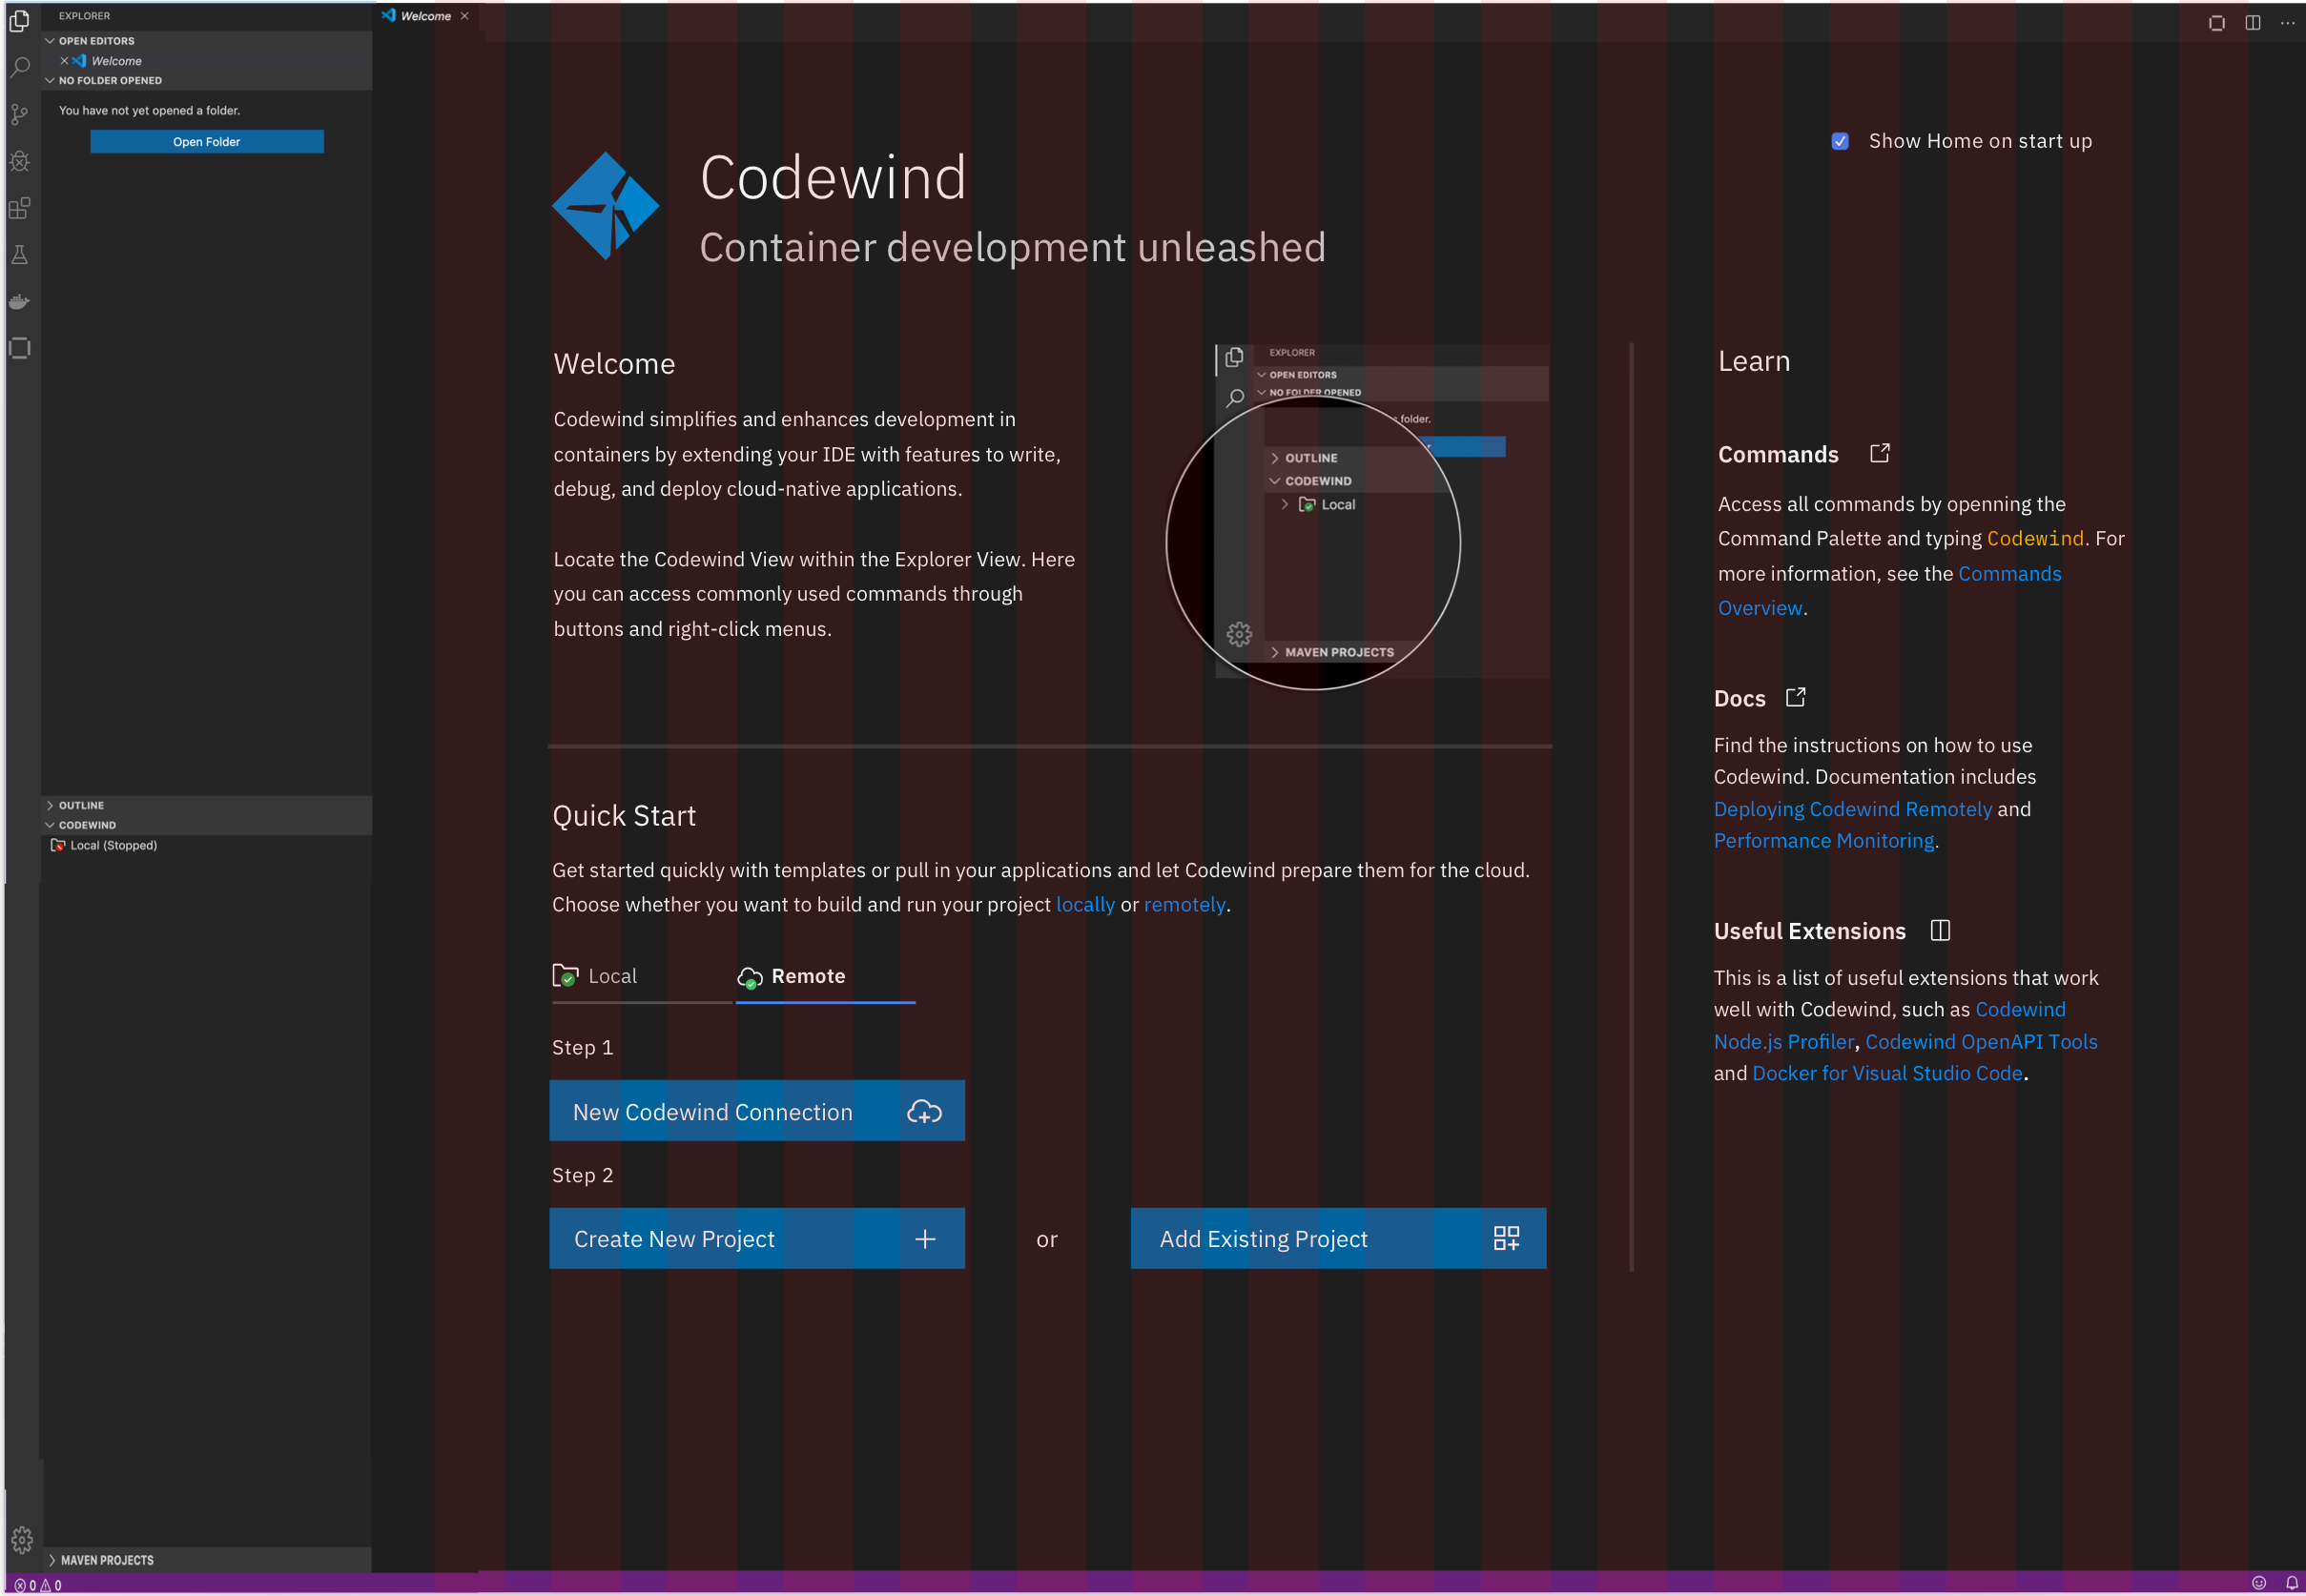Open the Search view in the activity bar
The image size is (2306, 1596).
pos(20,67)
